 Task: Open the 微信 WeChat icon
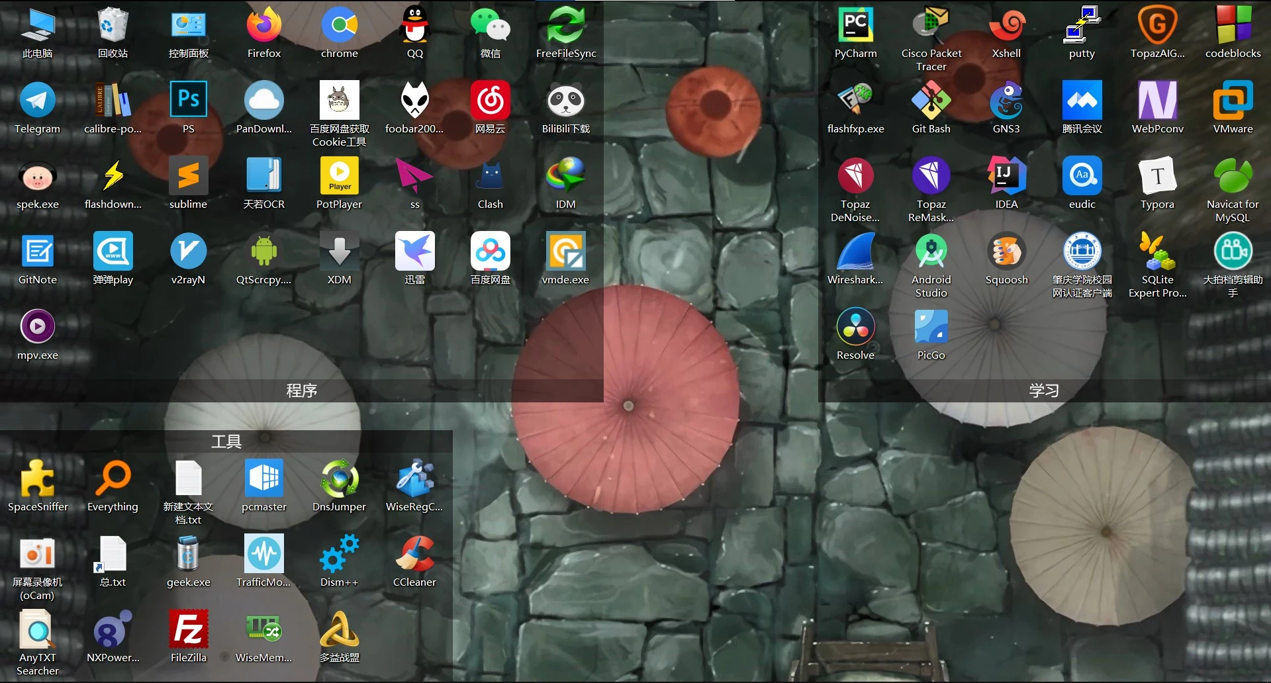coord(491,25)
